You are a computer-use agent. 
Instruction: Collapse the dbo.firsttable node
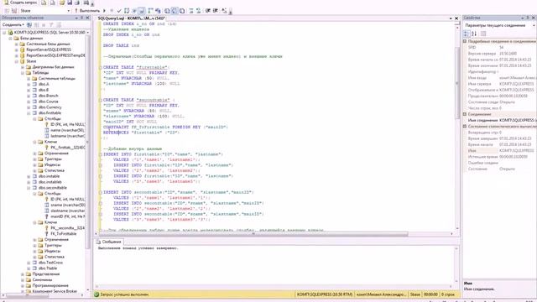29,113
